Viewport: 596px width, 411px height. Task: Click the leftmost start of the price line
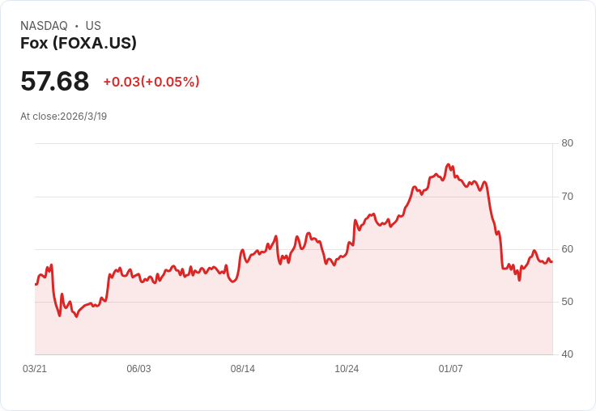tap(36, 284)
